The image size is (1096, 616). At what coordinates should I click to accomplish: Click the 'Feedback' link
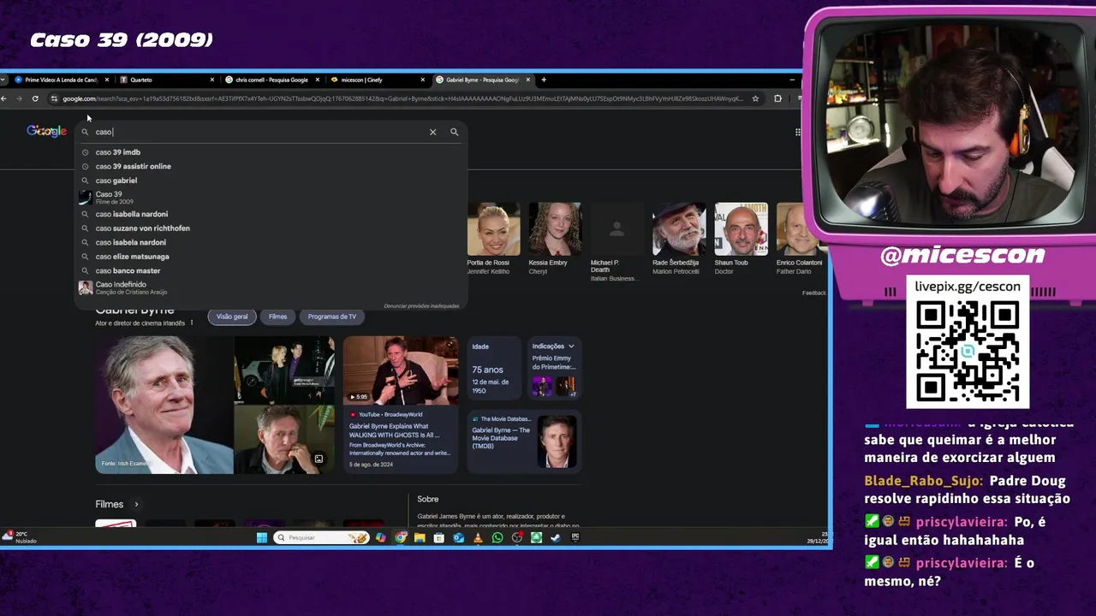[813, 293]
